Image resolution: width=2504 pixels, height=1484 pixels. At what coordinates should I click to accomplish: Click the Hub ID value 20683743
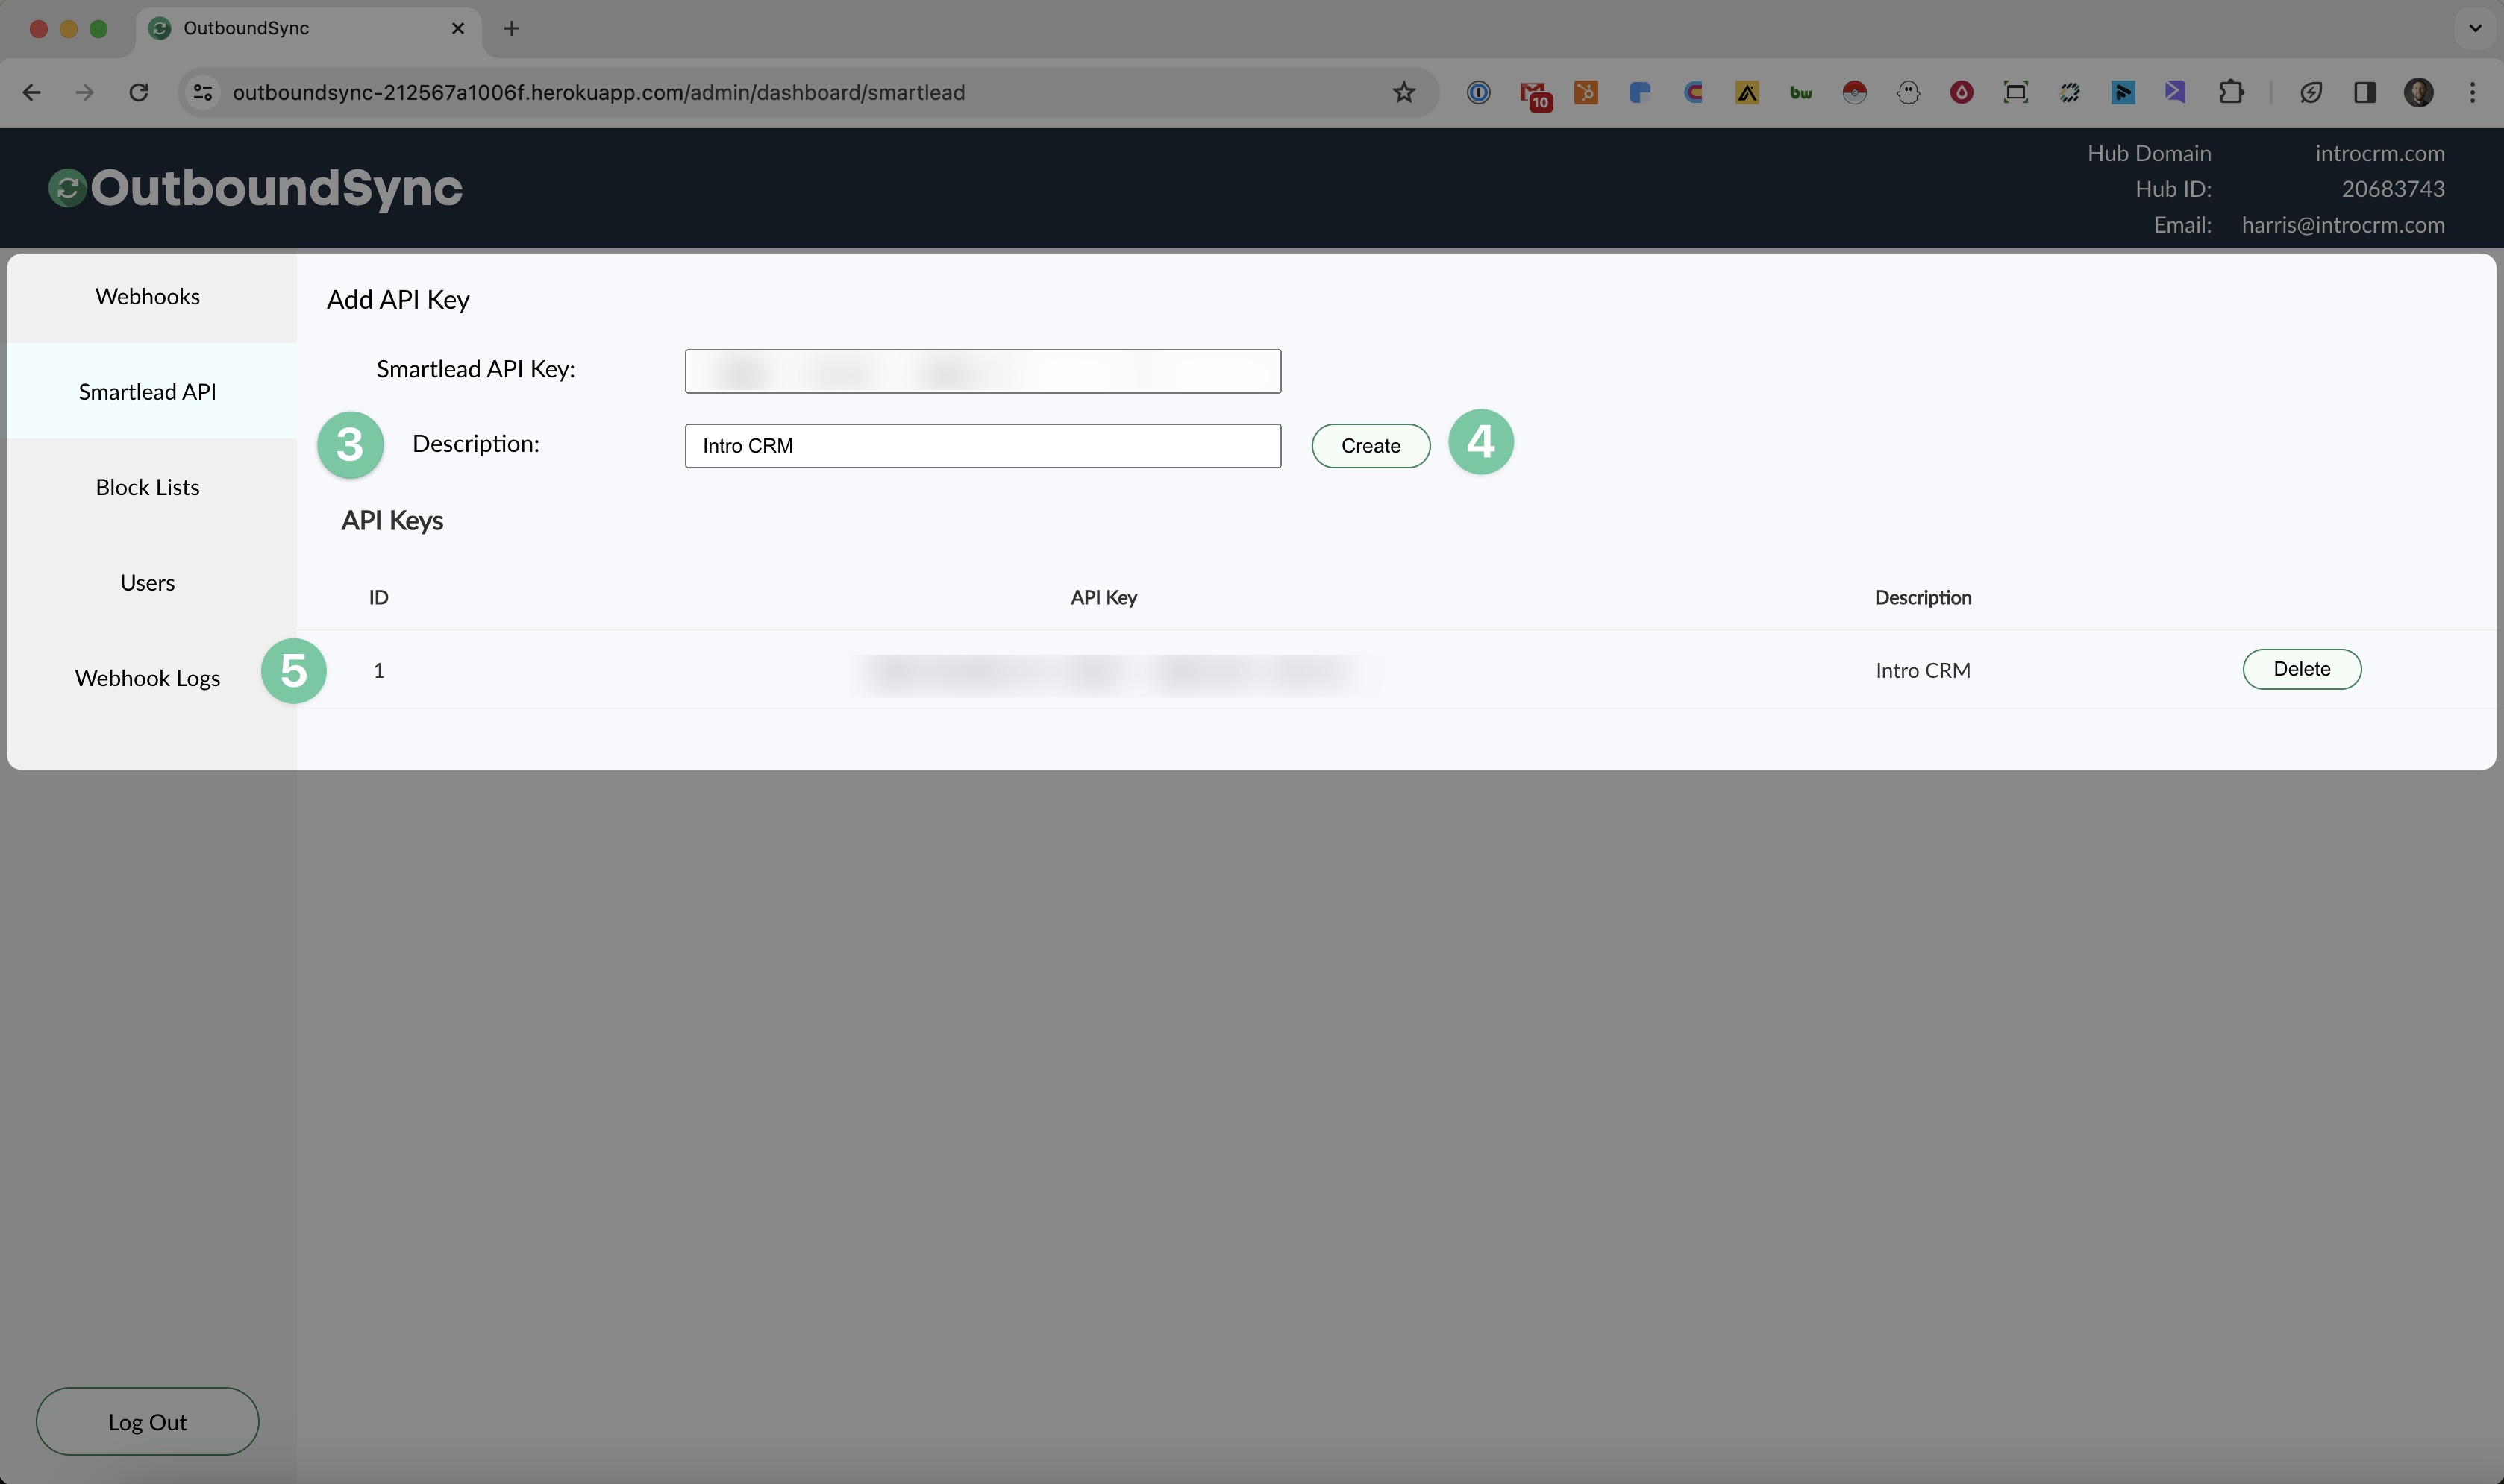click(2393, 189)
